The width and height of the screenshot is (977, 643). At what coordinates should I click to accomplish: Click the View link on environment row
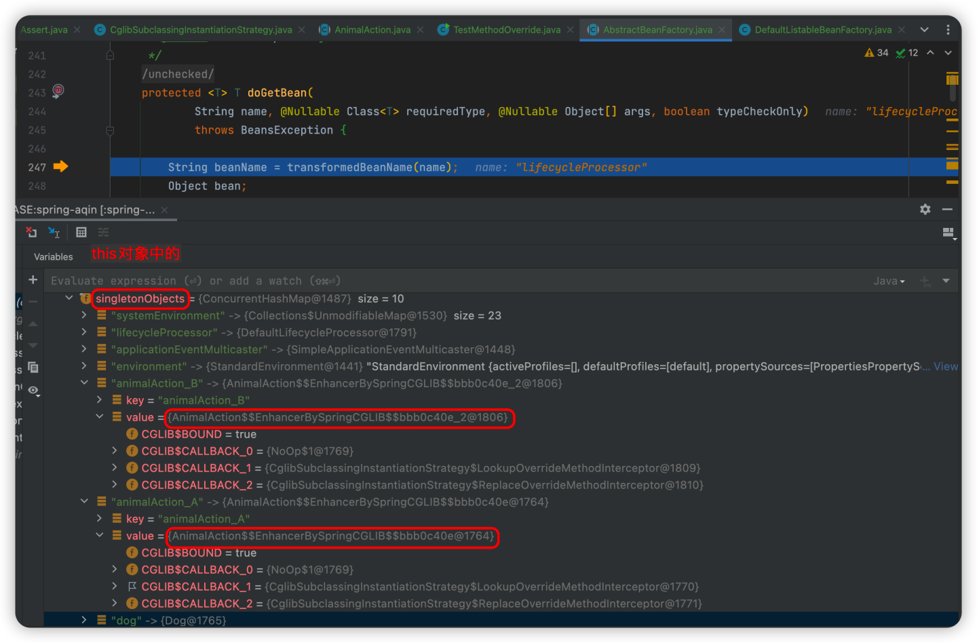point(946,366)
